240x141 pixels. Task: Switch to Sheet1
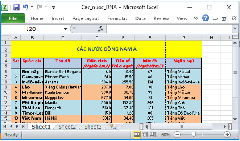tap(41, 127)
